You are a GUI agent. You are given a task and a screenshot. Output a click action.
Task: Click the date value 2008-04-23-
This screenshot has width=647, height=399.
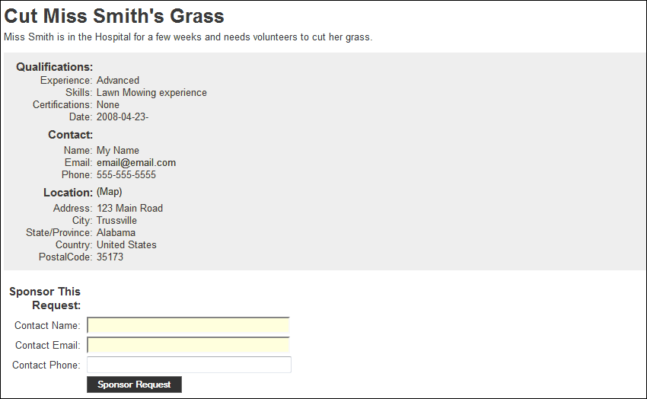[x=123, y=117]
